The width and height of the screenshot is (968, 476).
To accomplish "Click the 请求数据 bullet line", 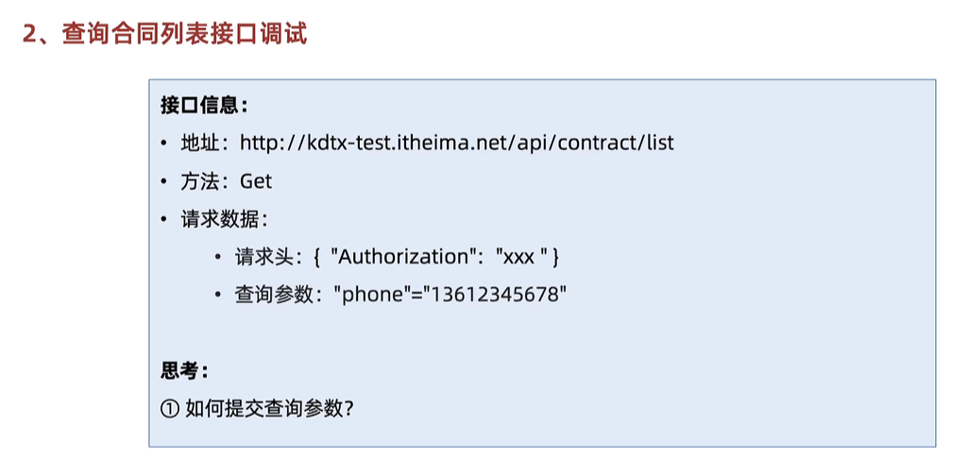I will pyautogui.click(x=220, y=220).
